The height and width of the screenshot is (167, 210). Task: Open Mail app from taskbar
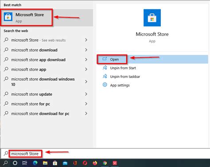click(x=65, y=163)
